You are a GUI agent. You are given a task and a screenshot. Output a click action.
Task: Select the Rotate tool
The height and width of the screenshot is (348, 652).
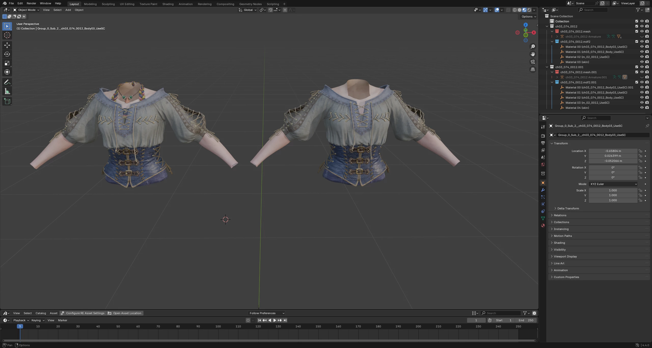coord(7,54)
